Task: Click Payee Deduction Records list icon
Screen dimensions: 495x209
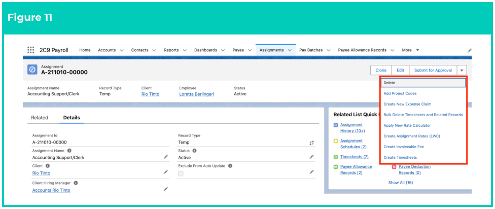Action: (x=394, y=167)
